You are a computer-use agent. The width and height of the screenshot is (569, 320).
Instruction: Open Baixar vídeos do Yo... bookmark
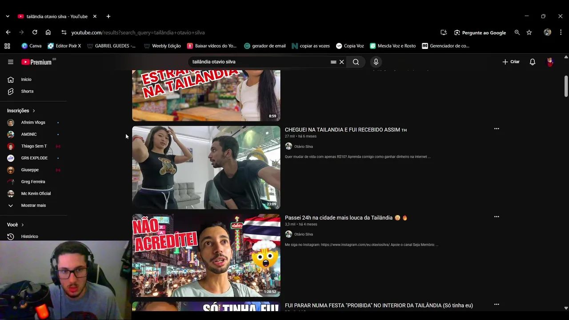[212, 46]
